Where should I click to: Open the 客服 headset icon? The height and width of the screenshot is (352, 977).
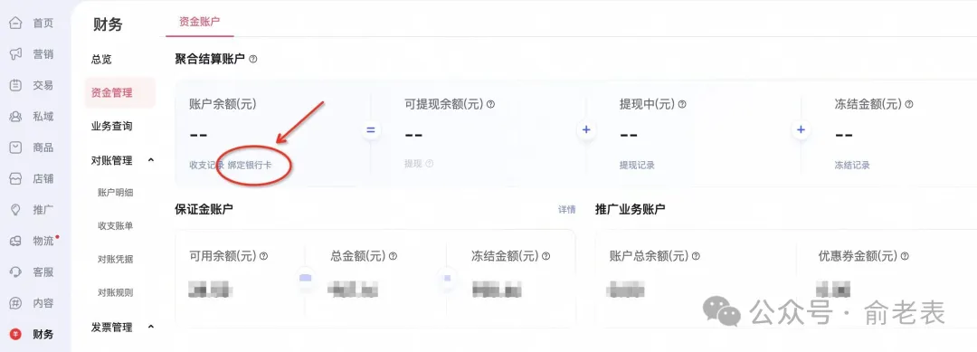click(x=15, y=272)
